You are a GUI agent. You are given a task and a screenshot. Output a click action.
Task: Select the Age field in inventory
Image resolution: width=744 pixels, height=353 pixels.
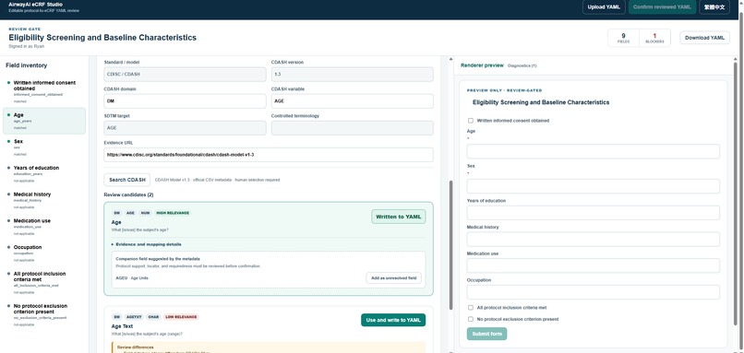44,121
